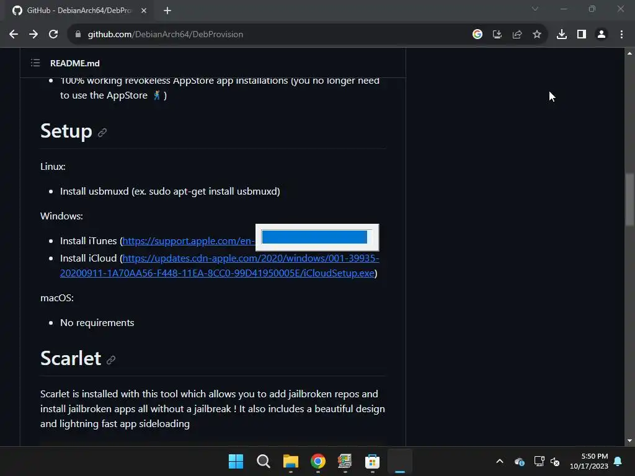The image size is (635, 476).
Task: Open network display tray icon
Action: coord(539,461)
